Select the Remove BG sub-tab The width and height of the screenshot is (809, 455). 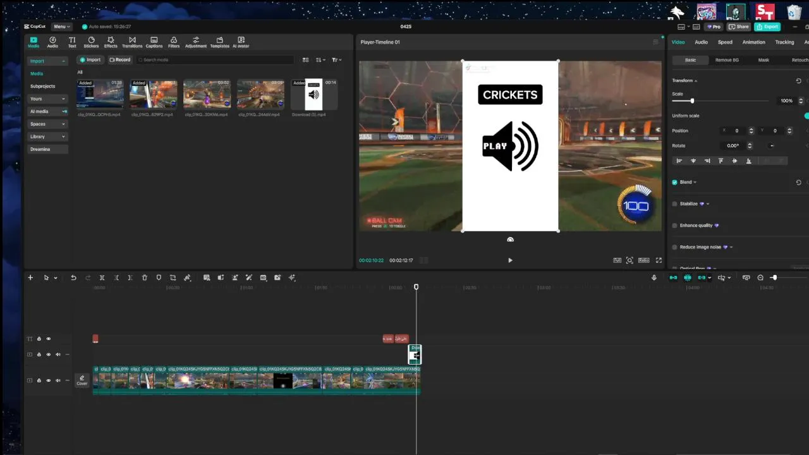pos(727,60)
